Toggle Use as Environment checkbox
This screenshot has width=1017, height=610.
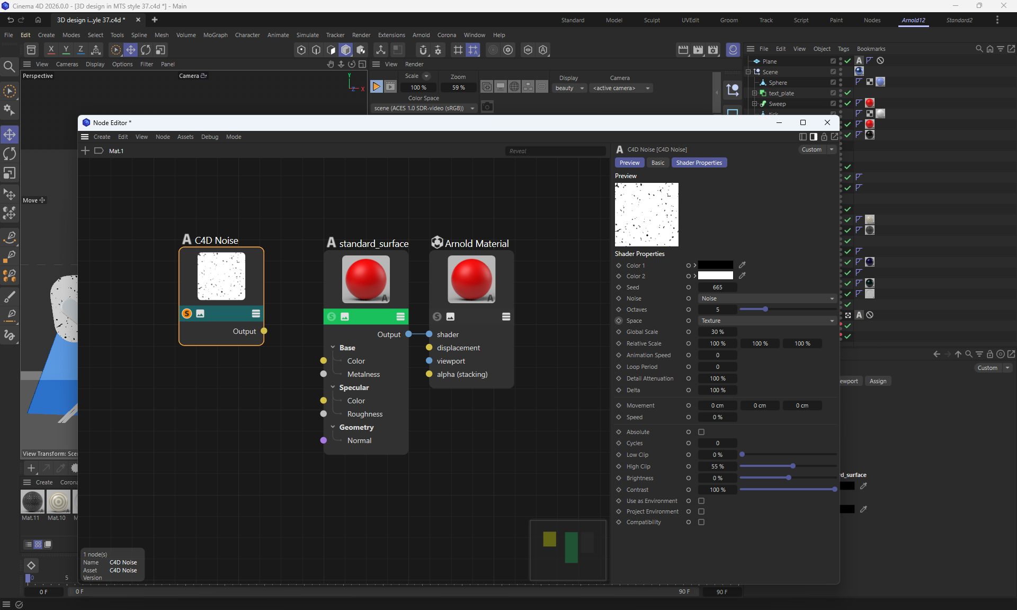[x=701, y=501]
